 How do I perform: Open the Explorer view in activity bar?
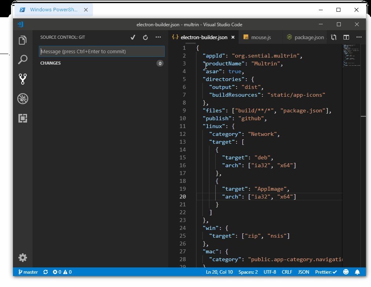(x=23, y=40)
